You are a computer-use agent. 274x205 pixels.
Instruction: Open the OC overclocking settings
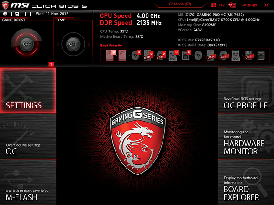[28, 137]
